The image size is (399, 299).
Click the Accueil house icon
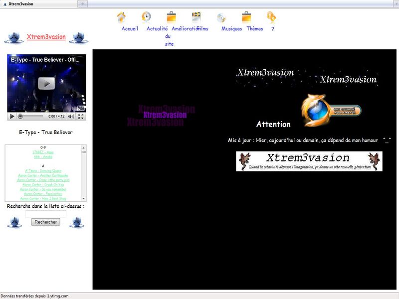(121, 17)
